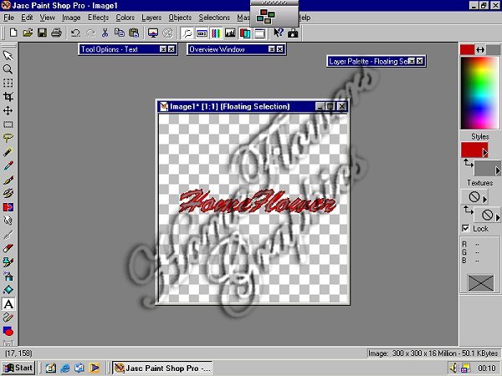Select the Dropper tool
Screen dimensions: 502x376
8,165
